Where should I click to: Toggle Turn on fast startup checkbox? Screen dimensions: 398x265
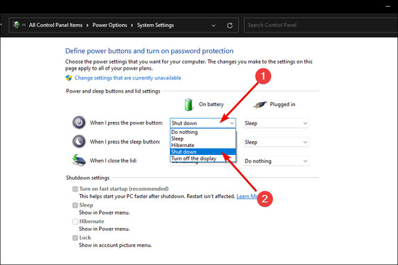pyautogui.click(x=75, y=189)
